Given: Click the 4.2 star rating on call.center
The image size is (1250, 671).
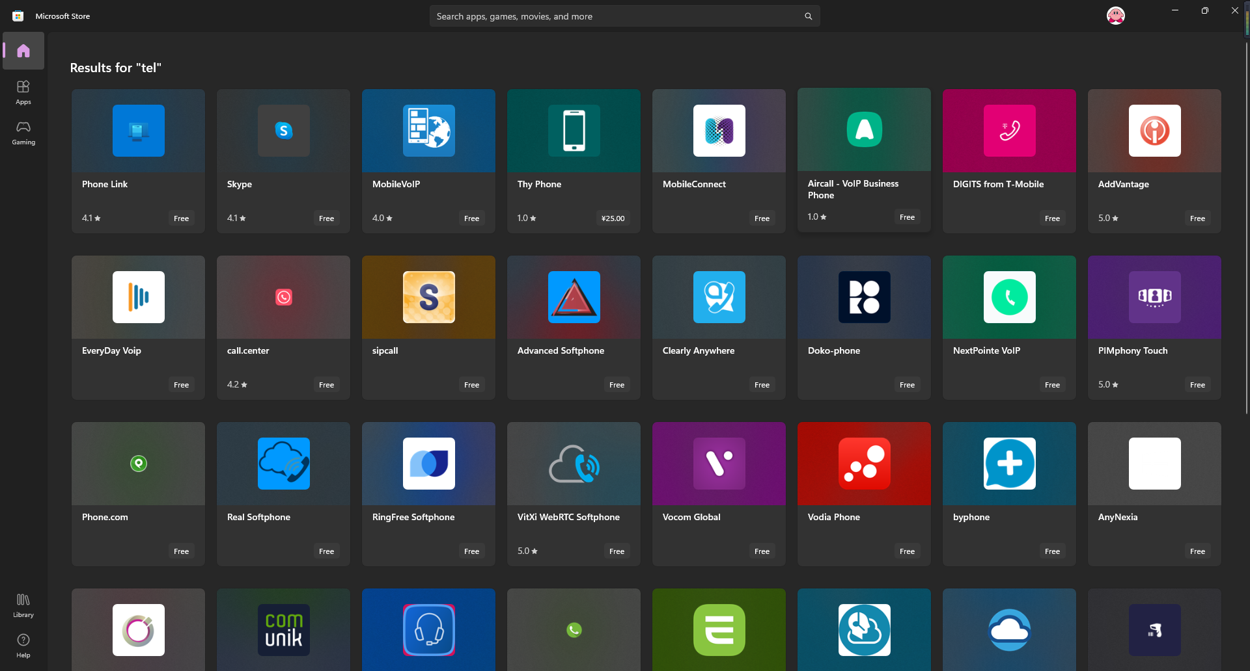Looking at the screenshot, I should point(237,385).
